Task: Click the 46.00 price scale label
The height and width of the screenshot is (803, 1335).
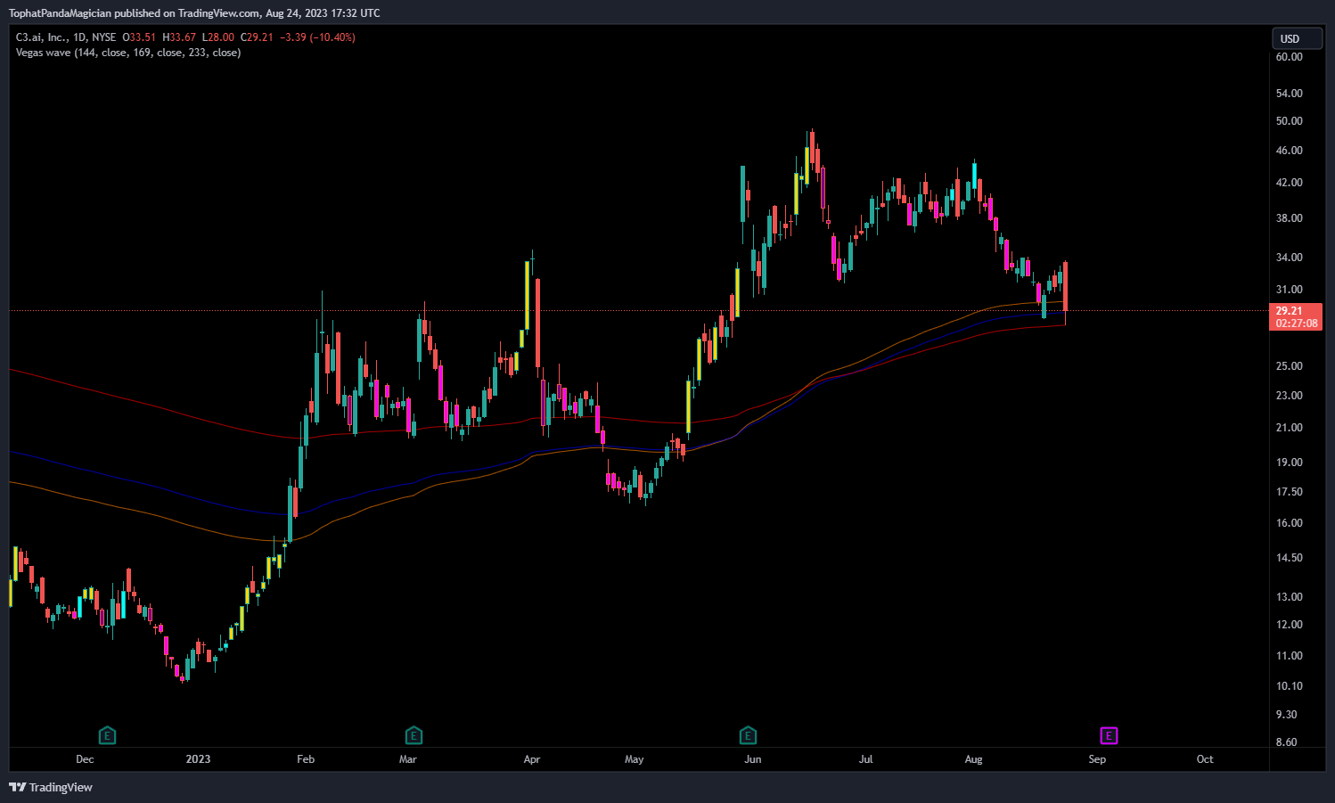Action: coord(1289,151)
